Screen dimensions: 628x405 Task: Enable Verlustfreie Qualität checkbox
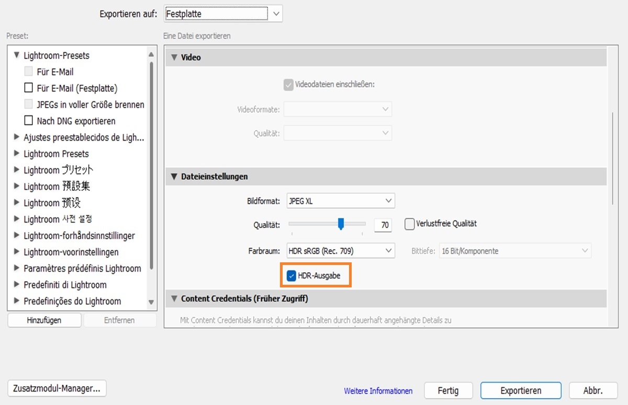[410, 224]
